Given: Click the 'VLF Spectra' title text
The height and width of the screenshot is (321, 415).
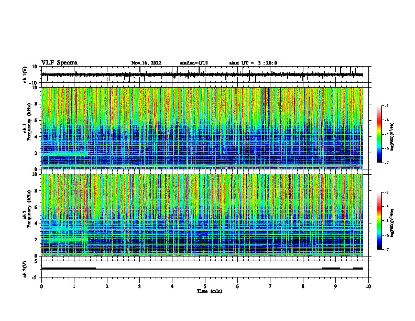Looking at the screenshot, I should coord(59,63).
